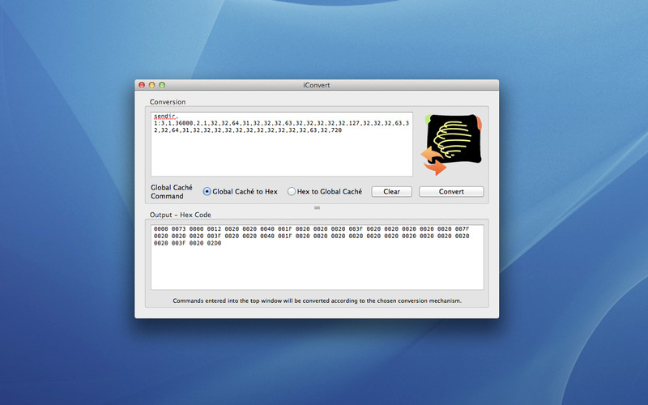Click the iConvert window title
Viewport: 648px width, 405px height.
317,85
